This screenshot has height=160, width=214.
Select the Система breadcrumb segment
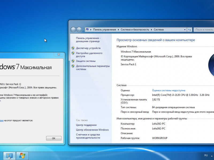[159, 30]
